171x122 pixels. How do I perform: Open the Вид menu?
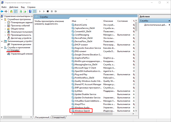pos(23,7)
